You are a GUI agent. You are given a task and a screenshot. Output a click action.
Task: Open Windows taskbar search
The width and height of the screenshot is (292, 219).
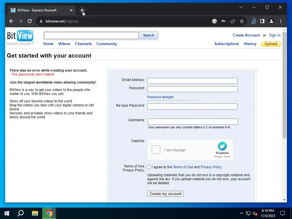pyautogui.click(x=21, y=213)
